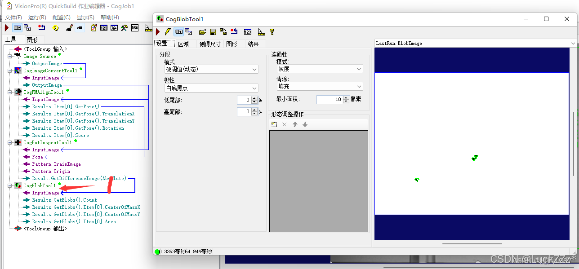Viewport: 579px width, 269px height.
Task: Click the reset icon in QuickBuild toolbar
Action: (42, 28)
